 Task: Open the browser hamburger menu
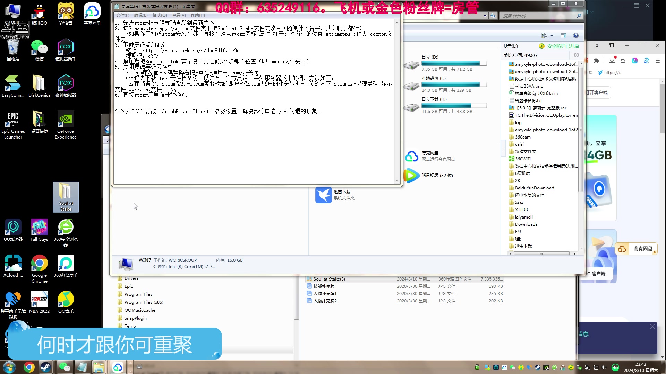click(657, 61)
